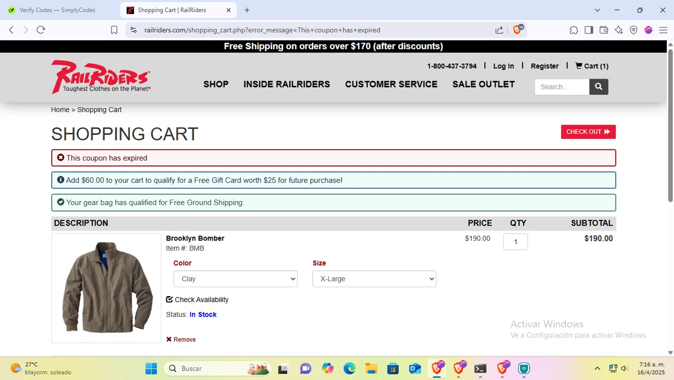Open the Cart (1) link
Screen dimensions: 674x380
point(592,66)
